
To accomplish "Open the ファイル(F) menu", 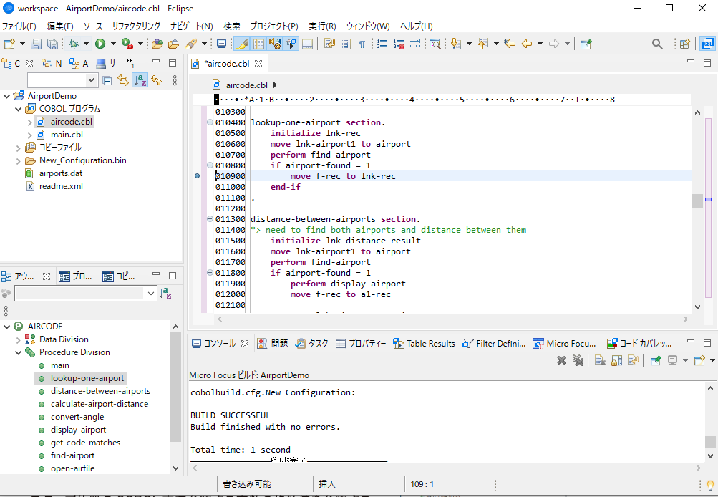I will pyautogui.click(x=19, y=26).
